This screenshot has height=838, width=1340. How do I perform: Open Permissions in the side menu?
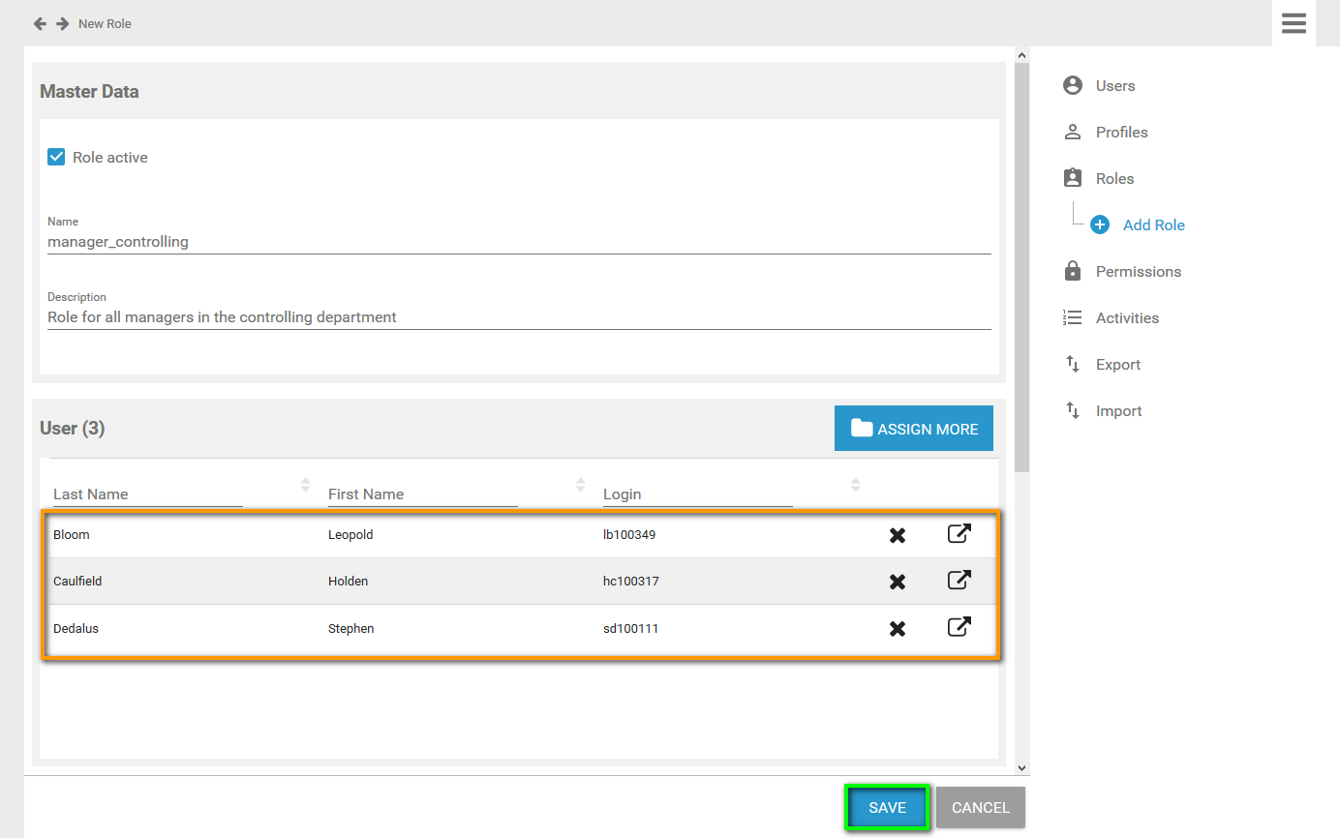click(x=1138, y=271)
